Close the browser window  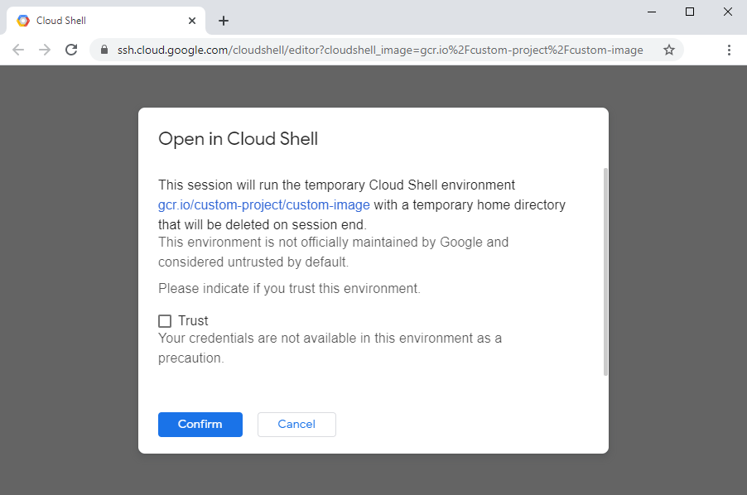point(728,12)
